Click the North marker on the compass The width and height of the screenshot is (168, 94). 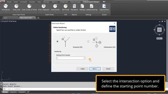(159, 25)
